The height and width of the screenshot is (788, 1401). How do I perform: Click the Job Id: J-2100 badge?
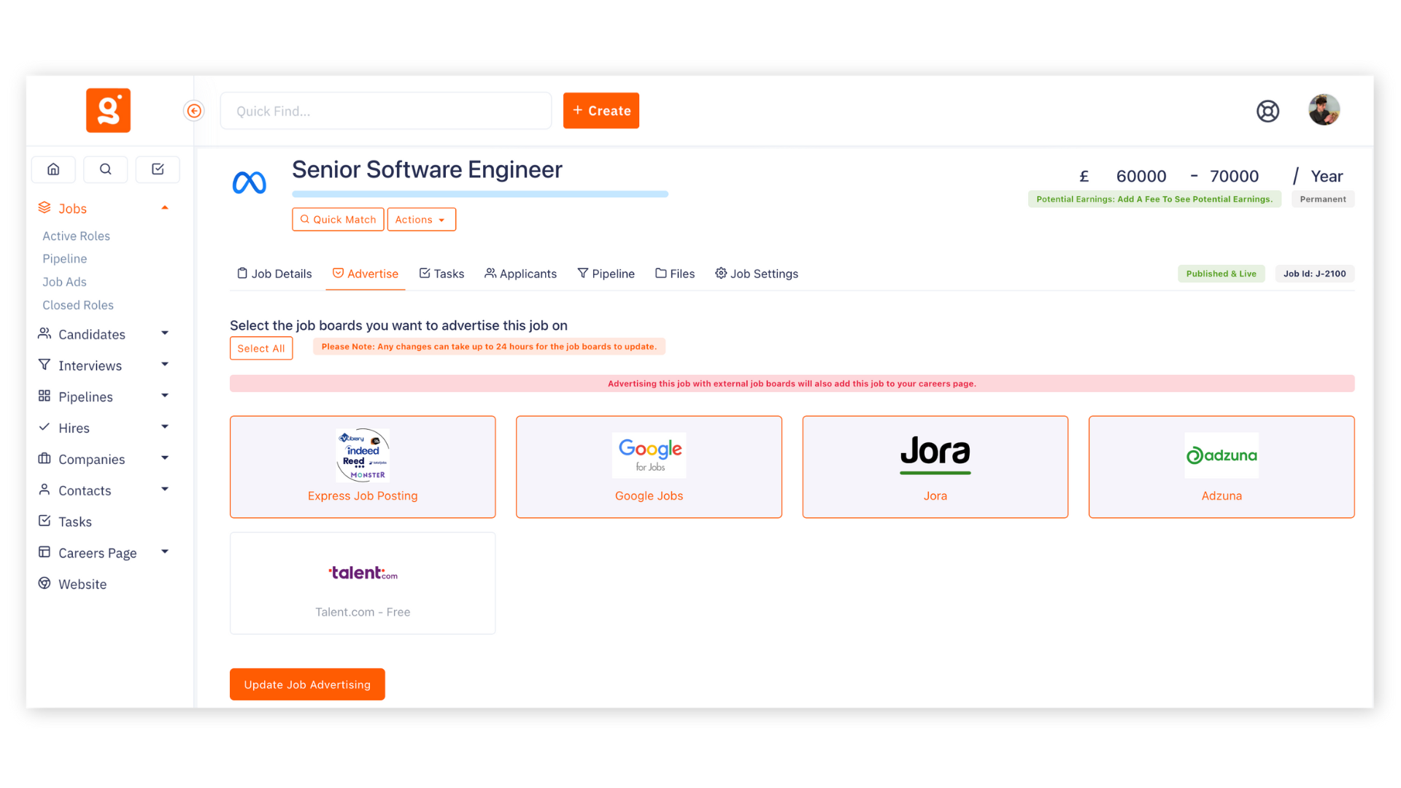click(1314, 274)
